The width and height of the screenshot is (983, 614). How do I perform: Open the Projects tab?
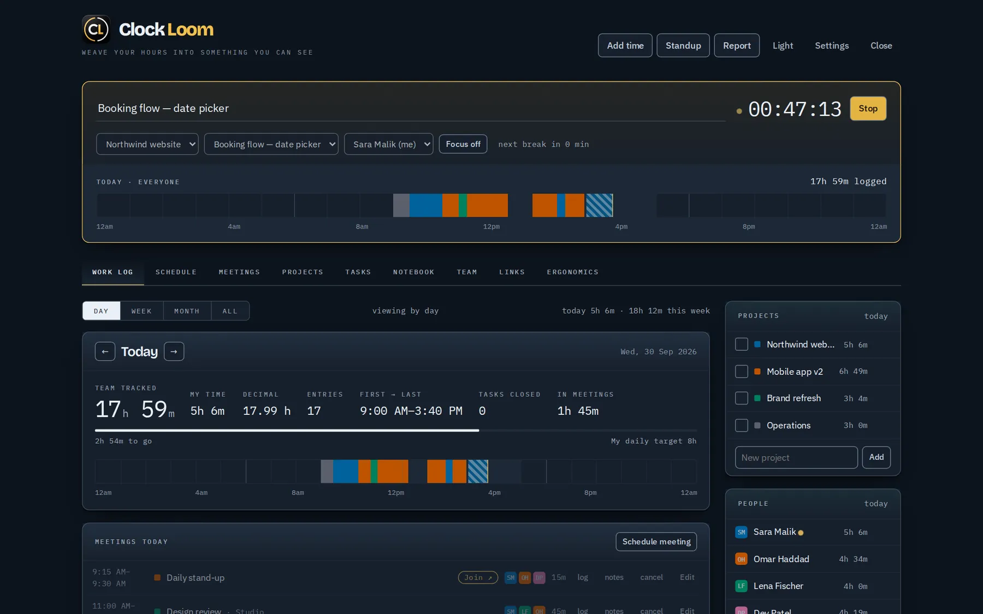[x=303, y=272]
